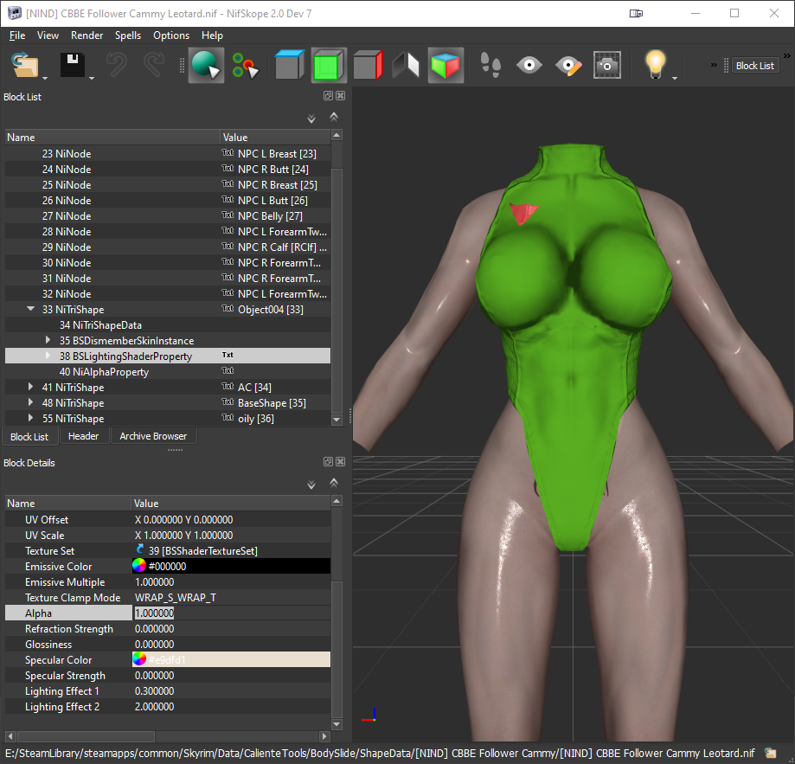Viewport: 795px width, 764px height.
Task: Click Txt icon for NPC L Breast
Action: 228,152
